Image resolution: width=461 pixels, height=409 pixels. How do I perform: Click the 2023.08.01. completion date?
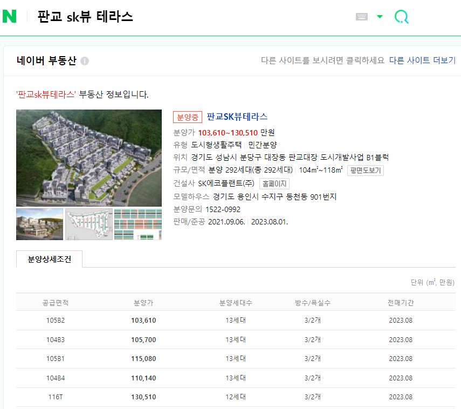269,222
